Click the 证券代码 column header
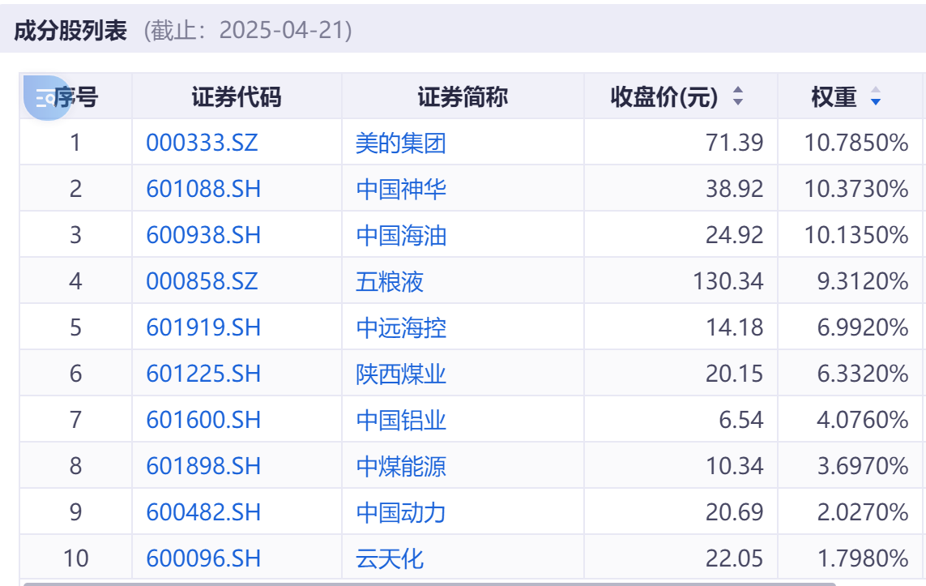This screenshot has width=926, height=586. click(237, 97)
